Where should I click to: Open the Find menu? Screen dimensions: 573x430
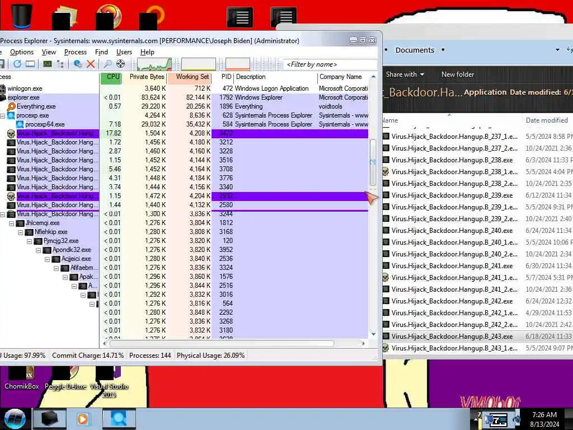click(101, 52)
